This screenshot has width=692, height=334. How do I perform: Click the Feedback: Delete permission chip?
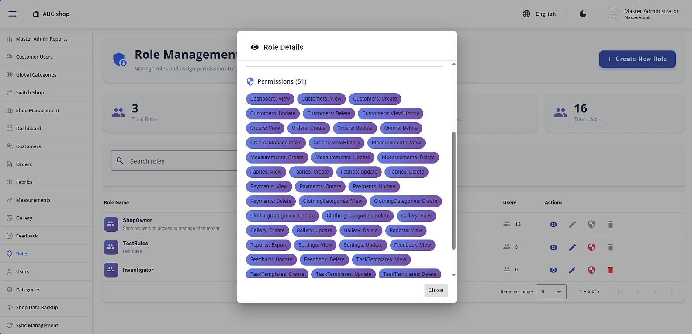(324, 260)
